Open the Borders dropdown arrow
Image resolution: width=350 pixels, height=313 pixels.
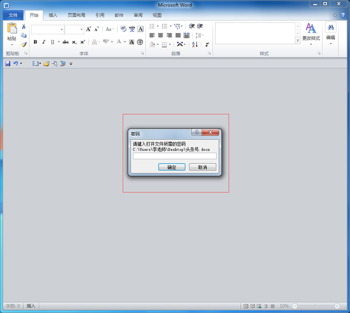pos(170,44)
